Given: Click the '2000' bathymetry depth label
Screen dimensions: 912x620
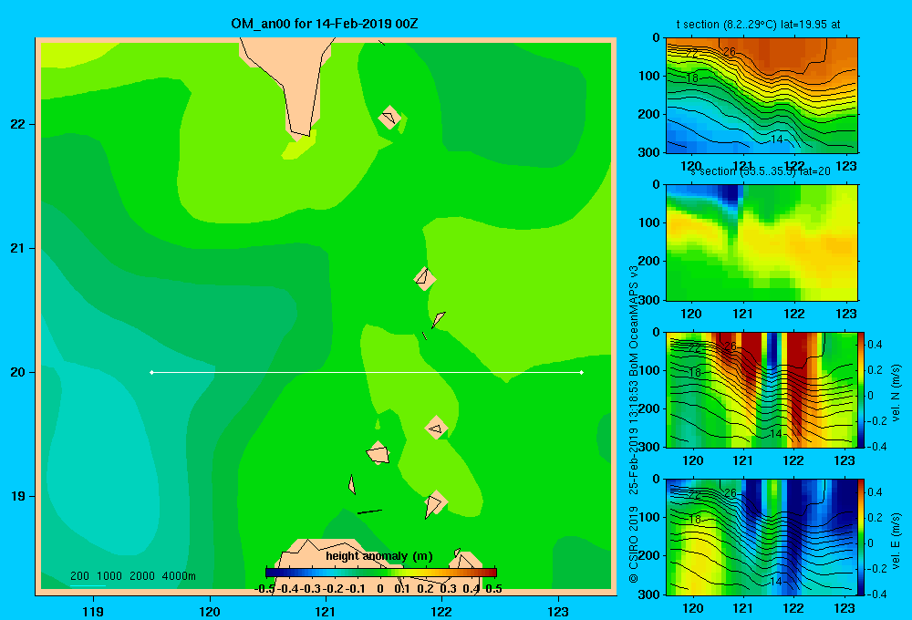Looking at the screenshot, I should [x=142, y=576].
